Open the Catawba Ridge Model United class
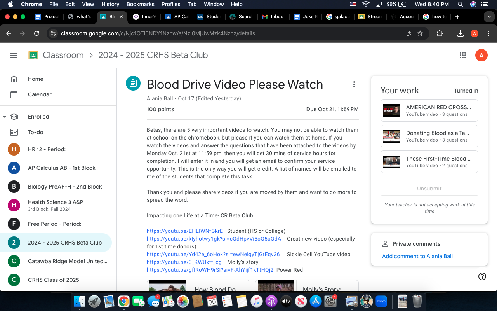This screenshot has width=497, height=311. (56, 261)
